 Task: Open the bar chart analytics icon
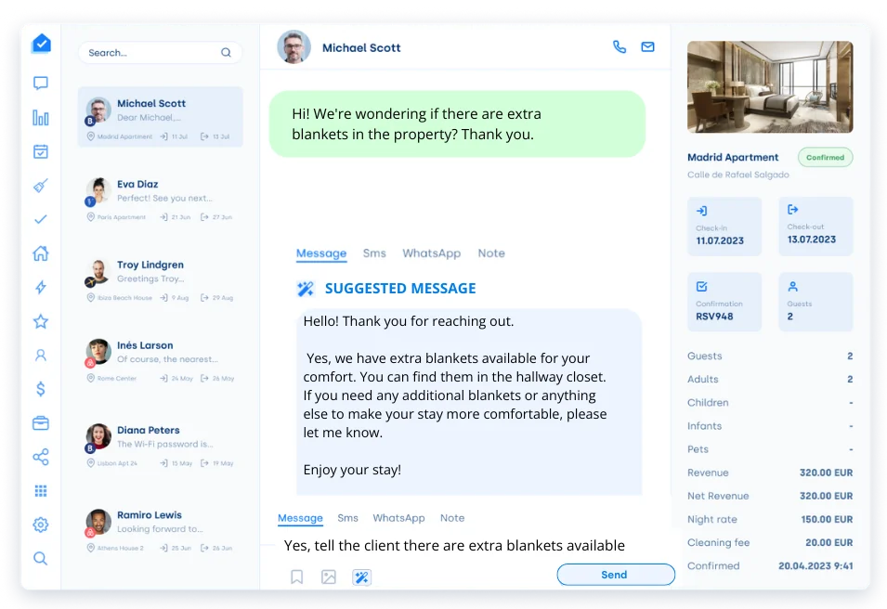pos(41,118)
